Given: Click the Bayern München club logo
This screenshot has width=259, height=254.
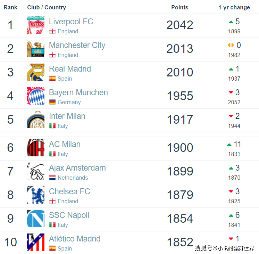Looking at the screenshot, I should pyautogui.click(x=36, y=96).
